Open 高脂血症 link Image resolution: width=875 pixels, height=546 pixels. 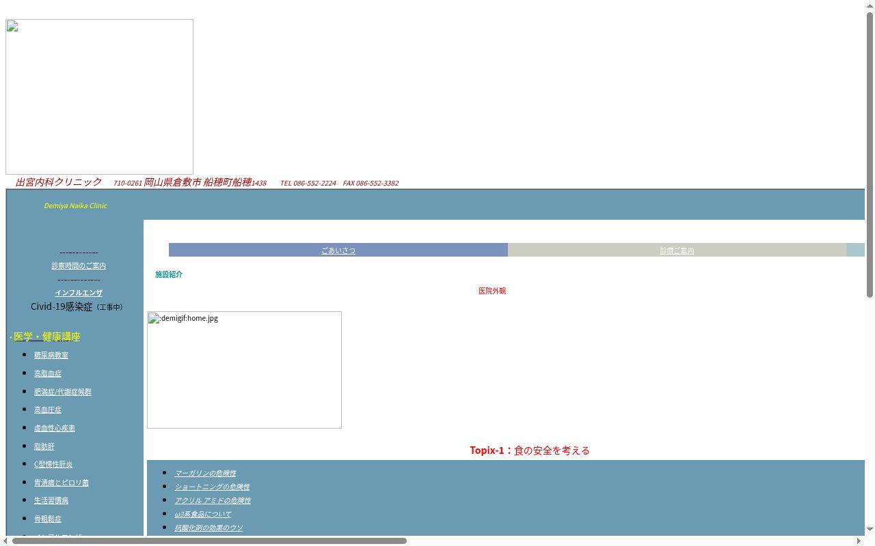point(48,373)
